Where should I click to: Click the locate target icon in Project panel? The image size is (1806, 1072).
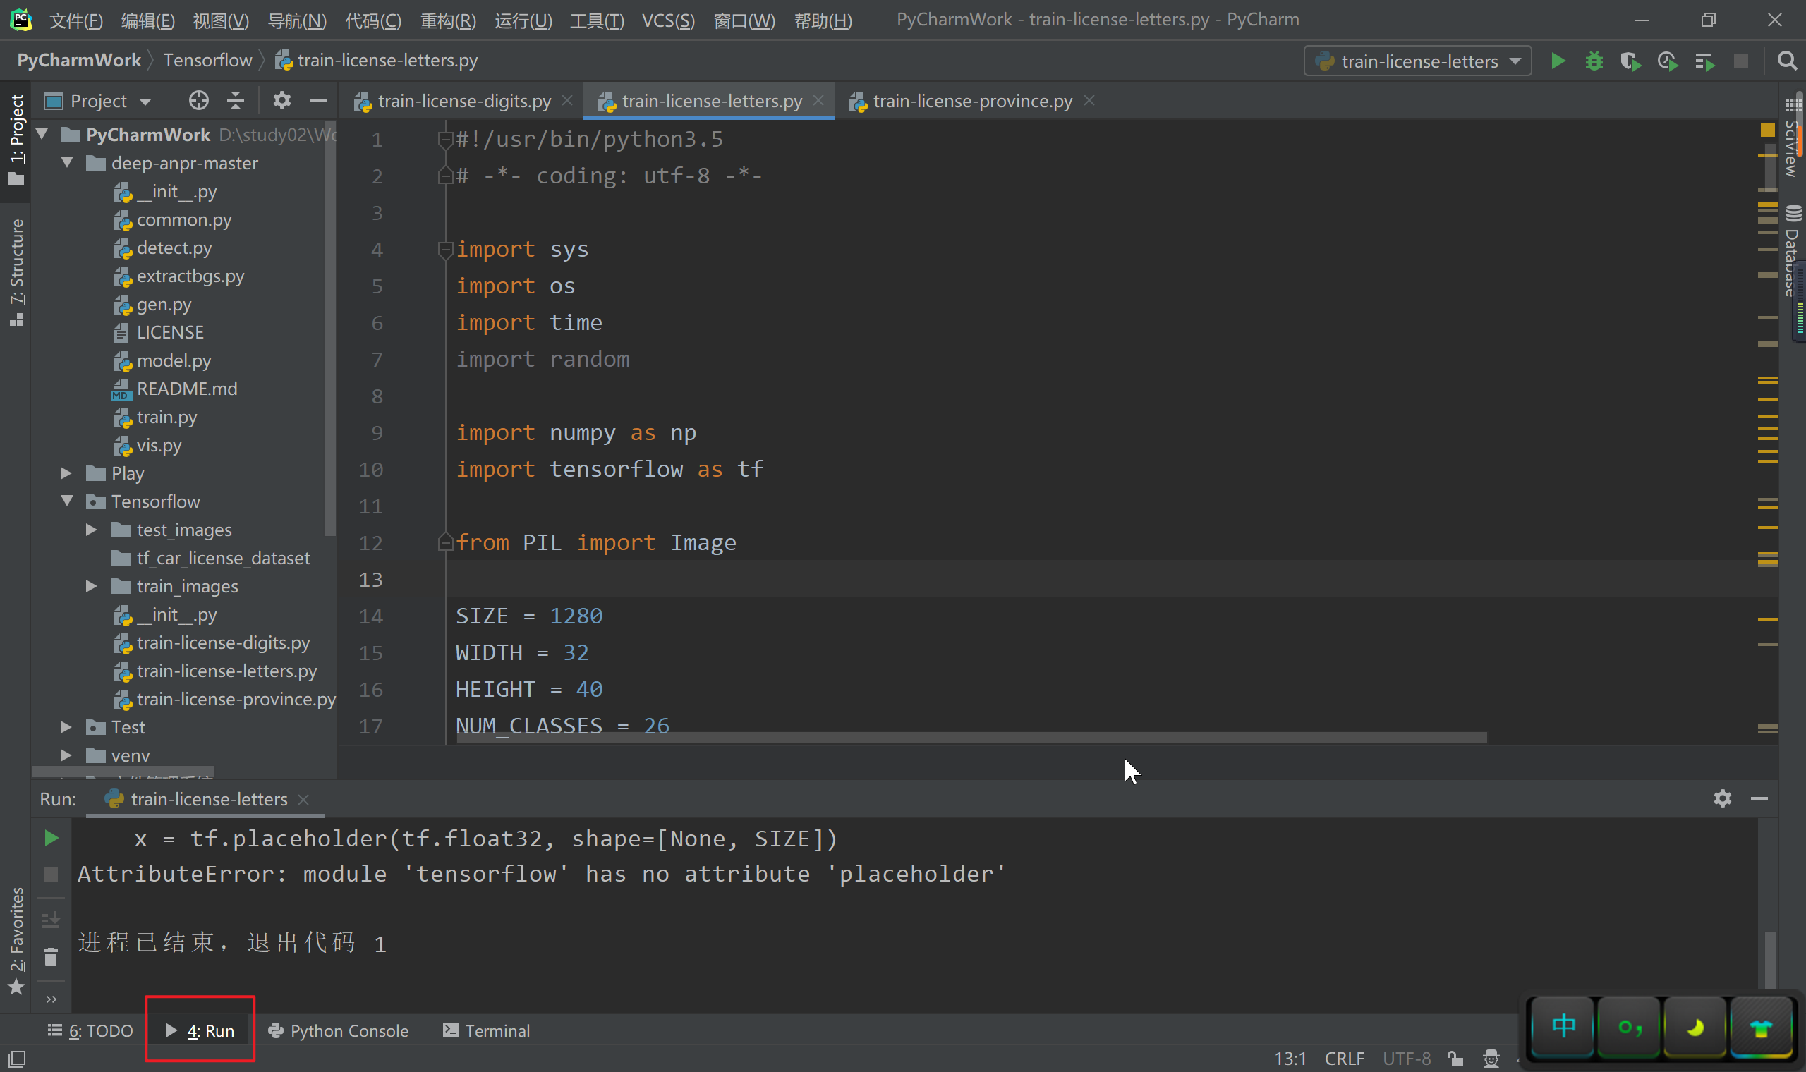click(x=199, y=100)
